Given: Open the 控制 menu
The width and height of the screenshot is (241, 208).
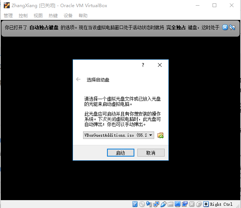Looking at the screenshot, I should click(23, 15).
